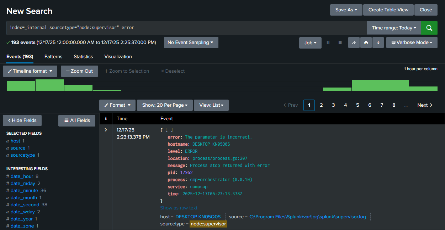Share the search job

pos(354,43)
